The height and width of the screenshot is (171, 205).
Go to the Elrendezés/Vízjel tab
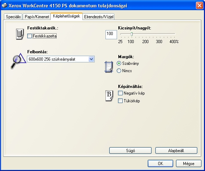(98, 17)
